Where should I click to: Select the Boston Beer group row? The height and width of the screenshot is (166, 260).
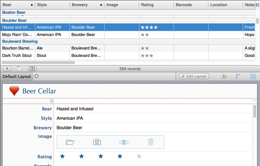click(x=128, y=13)
